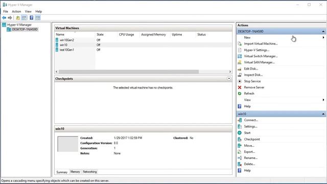Click the Back arrow toolbar icon
The width and height of the screenshot is (327, 184).
pyautogui.click(x=4, y=18)
